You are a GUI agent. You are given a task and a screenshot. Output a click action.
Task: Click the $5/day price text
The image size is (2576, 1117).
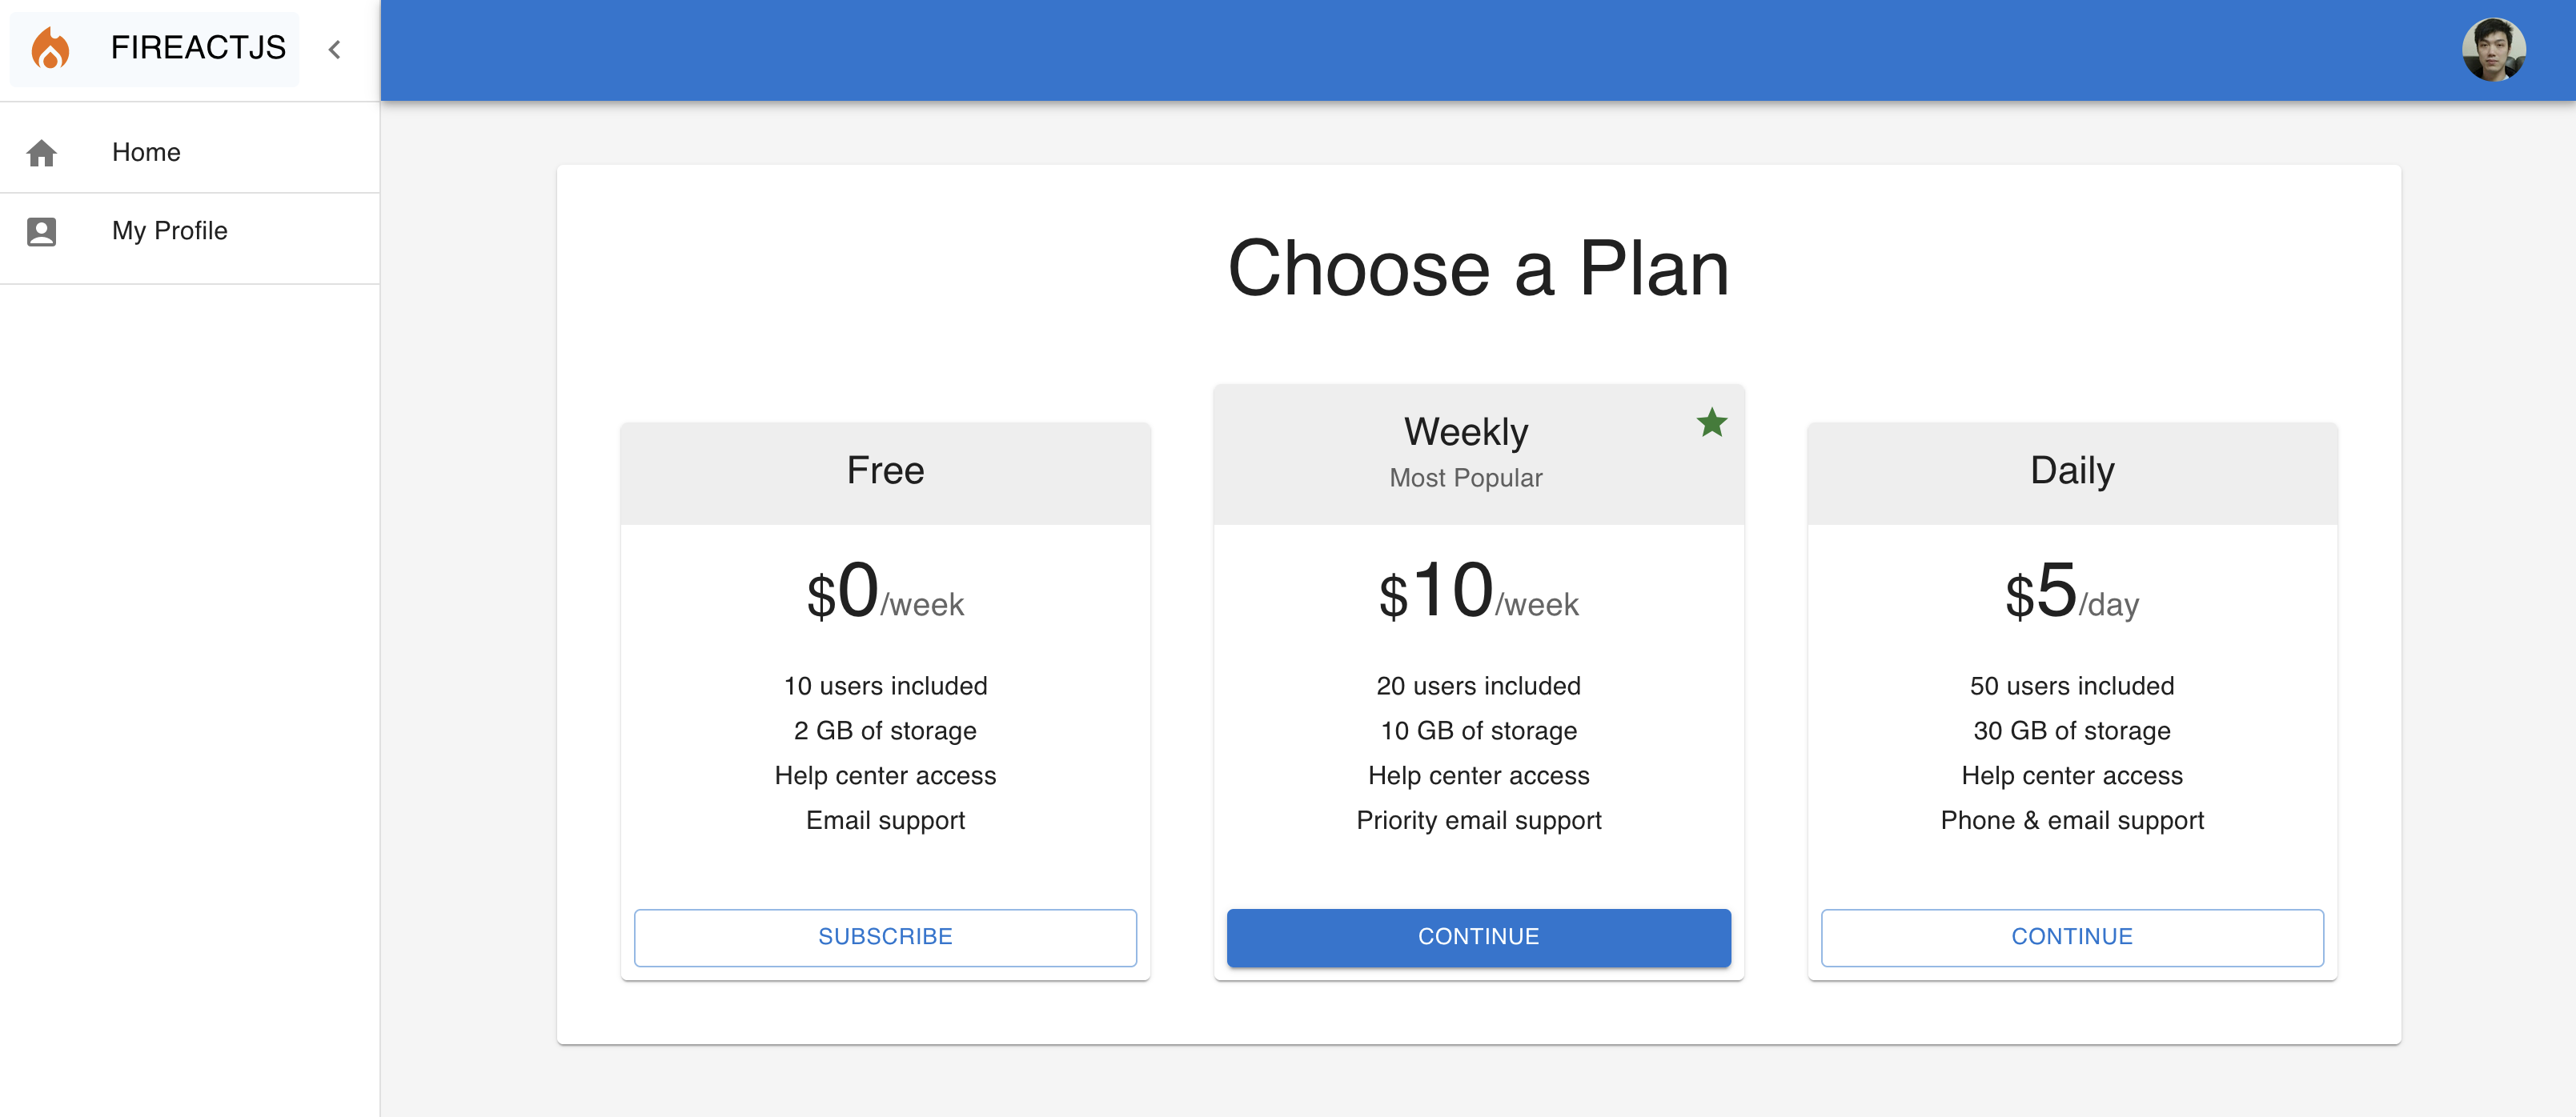(2072, 591)
